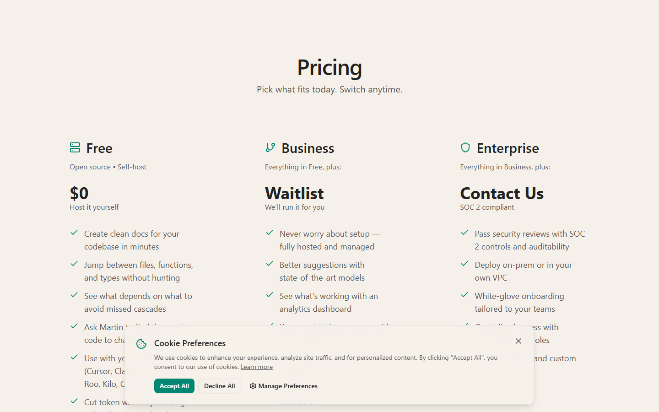Select the git branch icon next to Business
The image size is (659, 412).
[x=270, y=147]
